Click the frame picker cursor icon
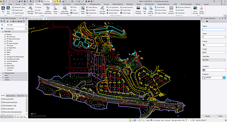The width and height of the screenshot is (227, 122). point(204,45)
